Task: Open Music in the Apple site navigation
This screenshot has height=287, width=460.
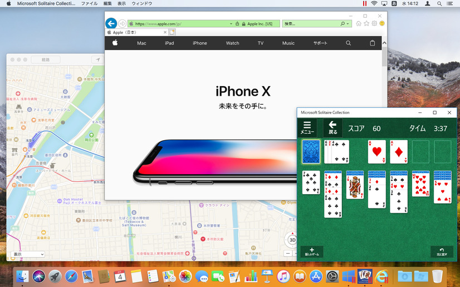Action: [288, 43]
